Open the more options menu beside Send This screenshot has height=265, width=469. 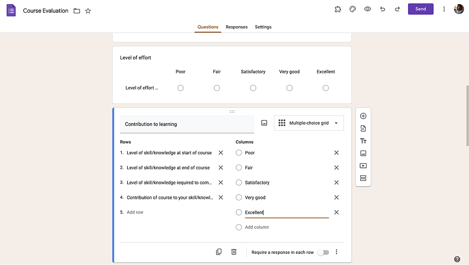click(x=444, y=9)
